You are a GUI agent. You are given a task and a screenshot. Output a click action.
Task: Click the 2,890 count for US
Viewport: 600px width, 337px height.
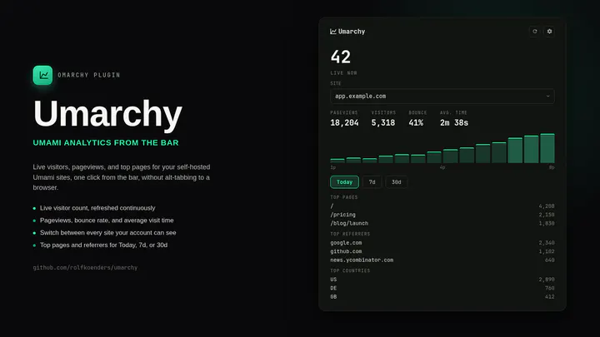coord(547,280)
